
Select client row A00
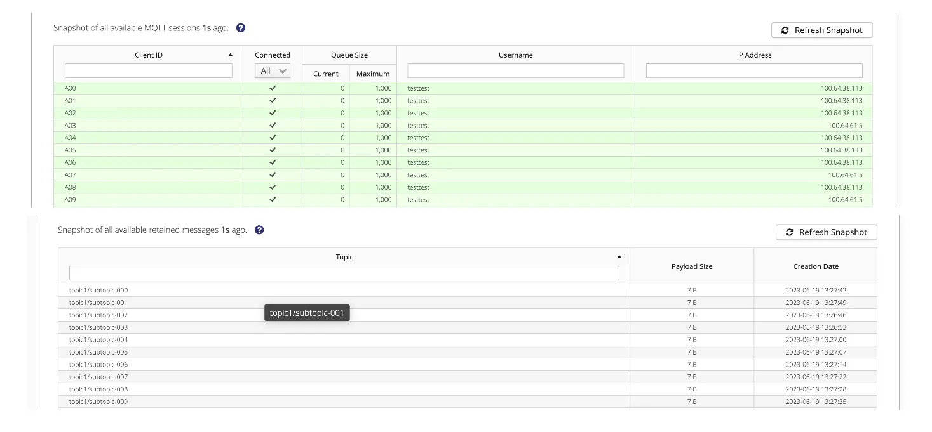point(463,88)
